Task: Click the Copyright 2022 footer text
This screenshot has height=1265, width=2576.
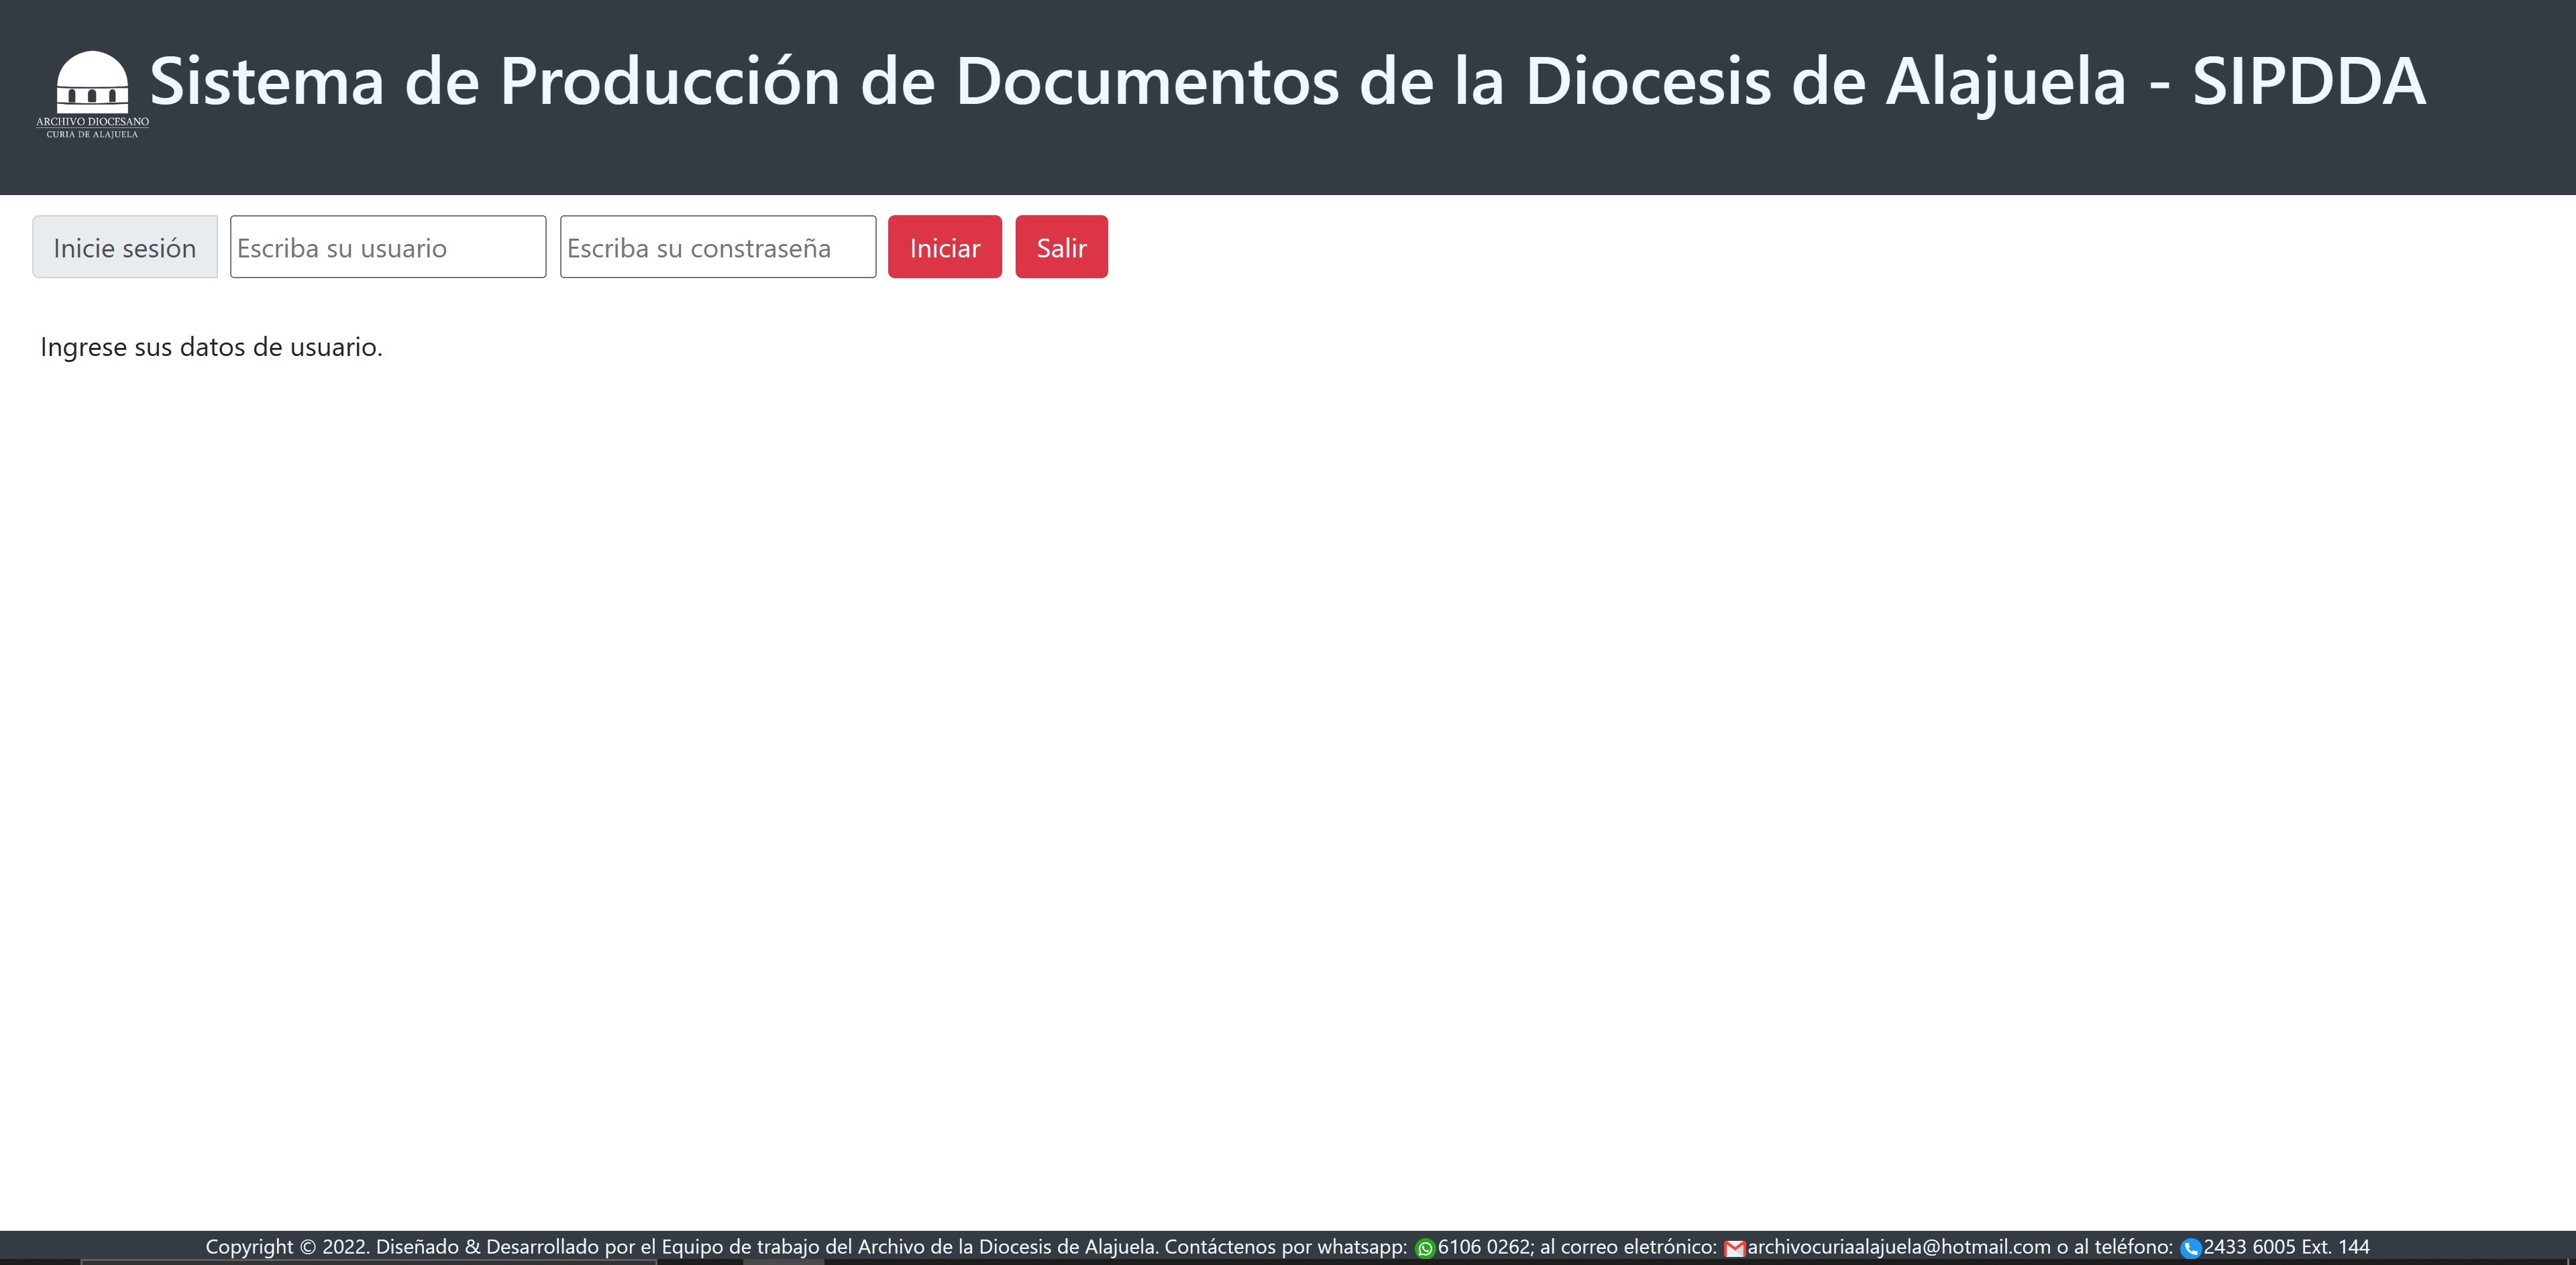Action: [290, 1247]
